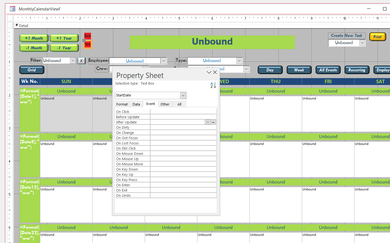Open the All properties tab
The width and height of the screenshot is (390, 243).
tap(179, 104)
